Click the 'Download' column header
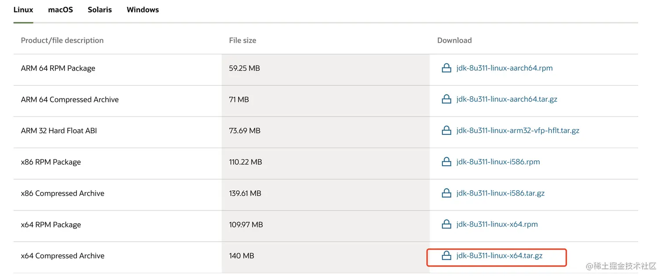Viewport: 665px width, 279px height. tap(454, 40)
